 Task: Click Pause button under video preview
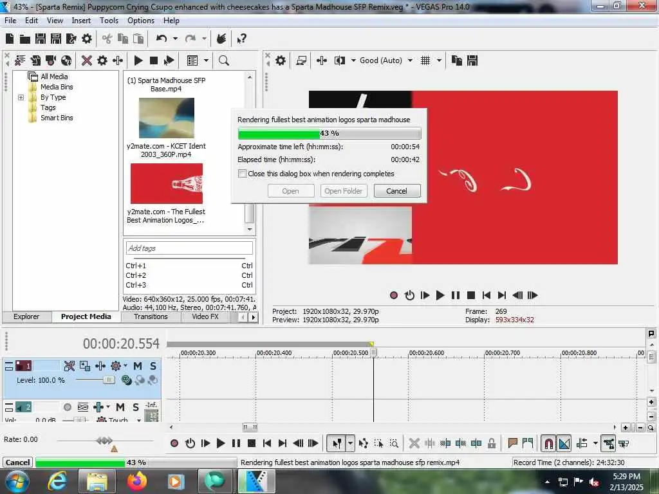pos(456,295)
